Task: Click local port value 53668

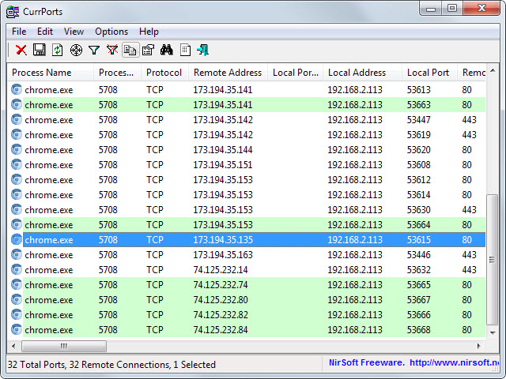Action: coord(418,330)
